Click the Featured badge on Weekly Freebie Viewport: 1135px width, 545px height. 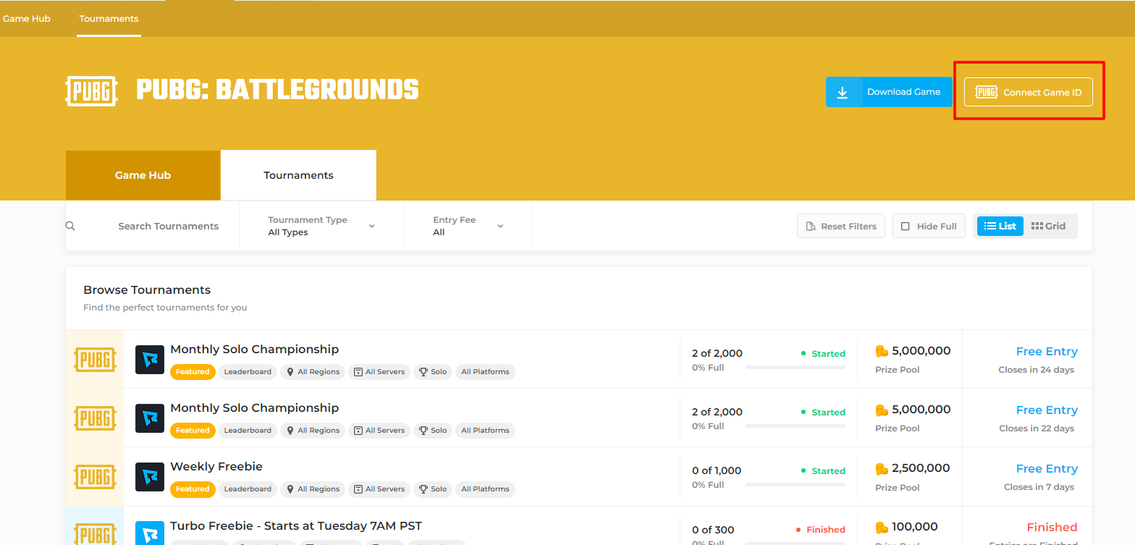193,489
